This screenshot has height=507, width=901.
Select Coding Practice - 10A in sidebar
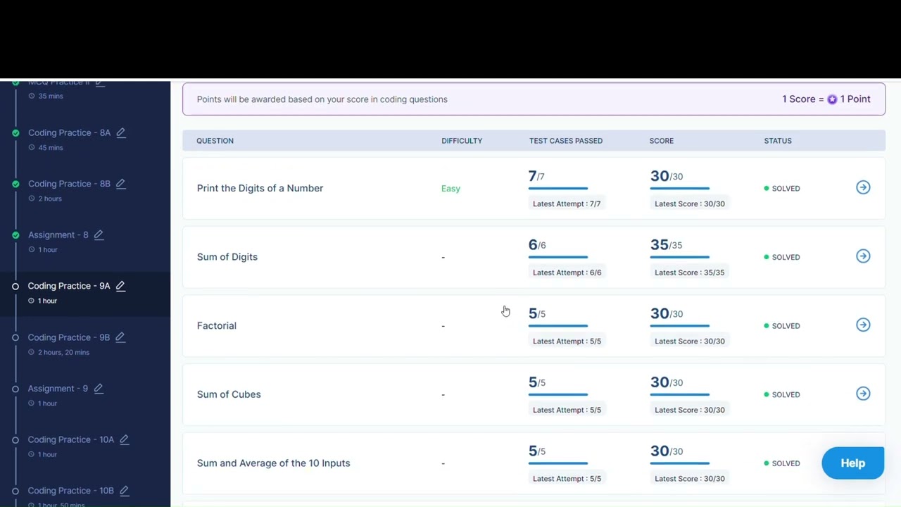pos(70,439)
